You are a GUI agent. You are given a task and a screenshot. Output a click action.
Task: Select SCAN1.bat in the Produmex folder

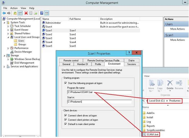153,134
